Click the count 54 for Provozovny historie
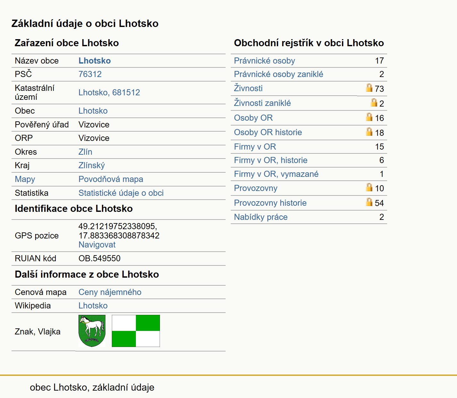The width and height of the screenshot is (457, 398). (x=379, y=203)
